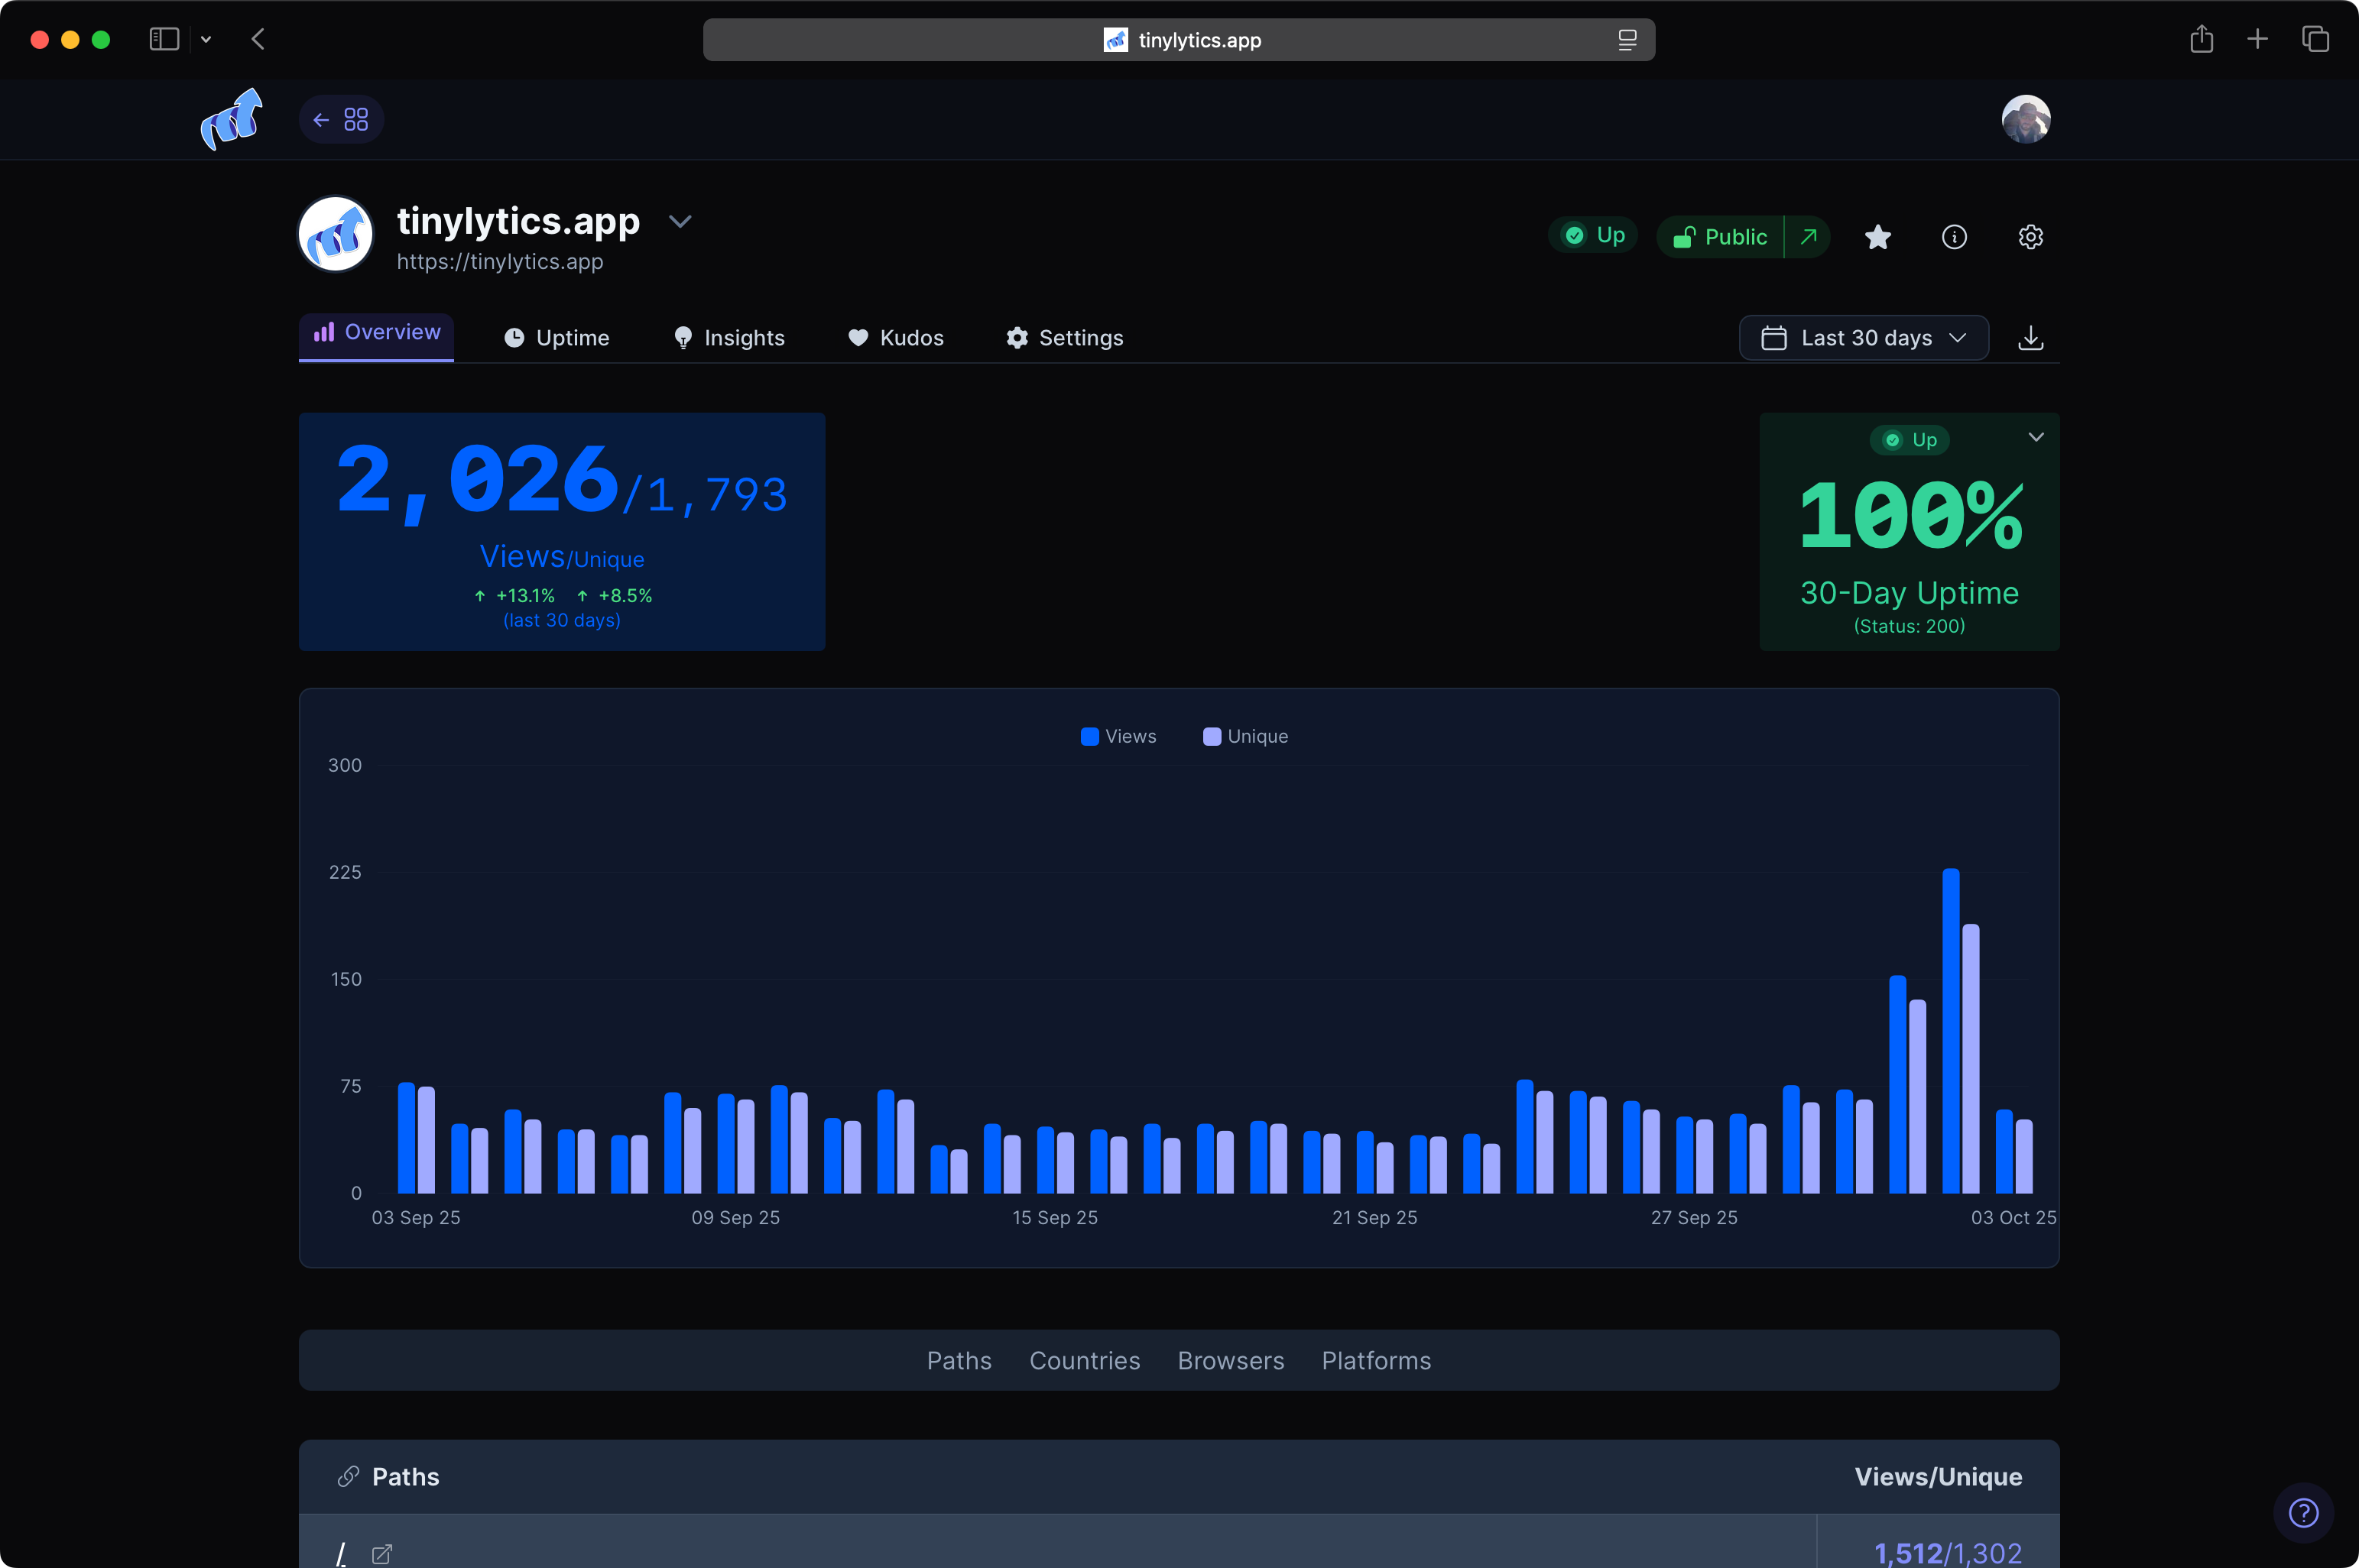Toggle the Views series in chart legend

1118,736
